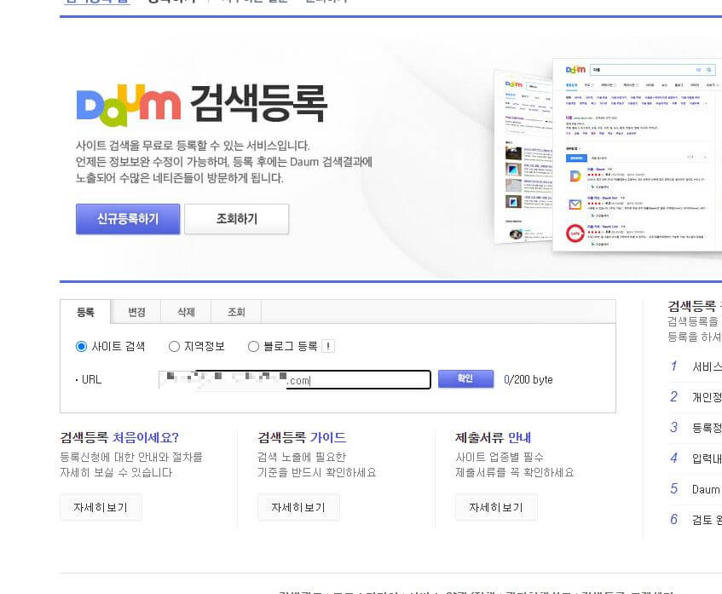722x594 pixels.
Task: Click the URL label text
Action: [91, 379]
